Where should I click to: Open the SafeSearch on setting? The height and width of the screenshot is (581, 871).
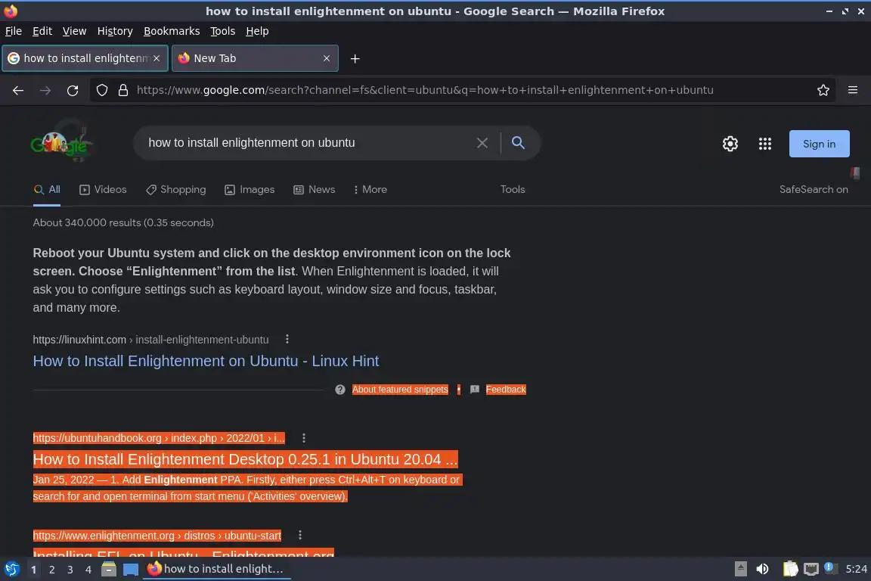click(x=814, y=190)
